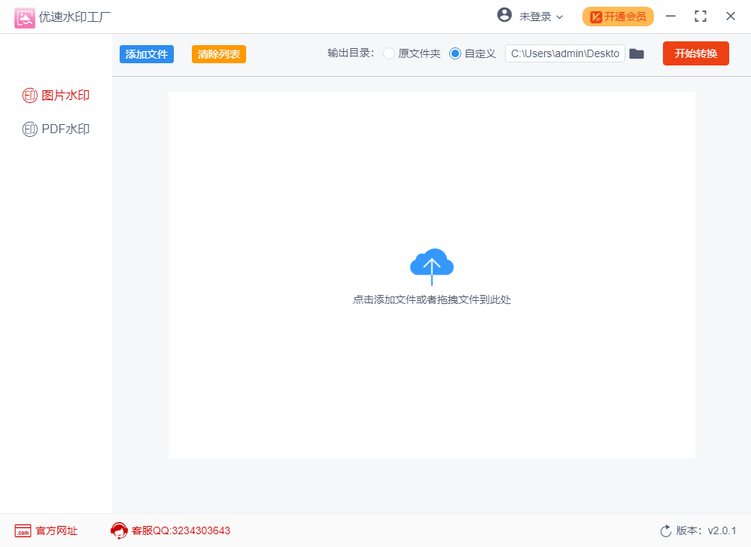Viewport: 751px width, 547px height.
Task: Switch to PDF水印 using its stamp icon
Action: 29,129
